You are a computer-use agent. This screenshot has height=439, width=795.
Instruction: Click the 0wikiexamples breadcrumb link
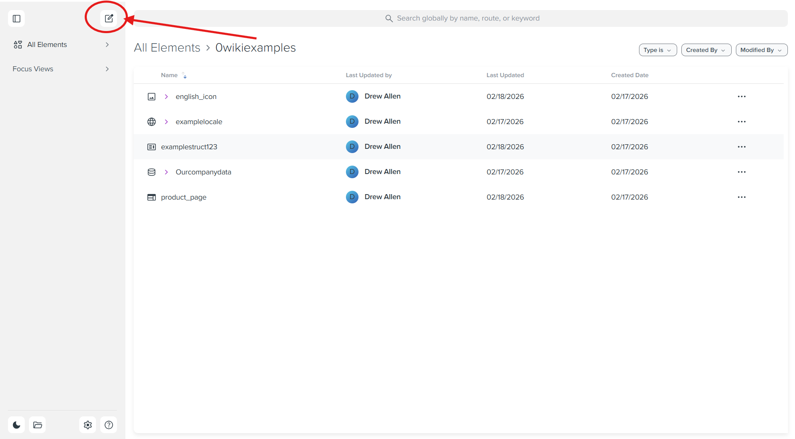coord(255,47)
